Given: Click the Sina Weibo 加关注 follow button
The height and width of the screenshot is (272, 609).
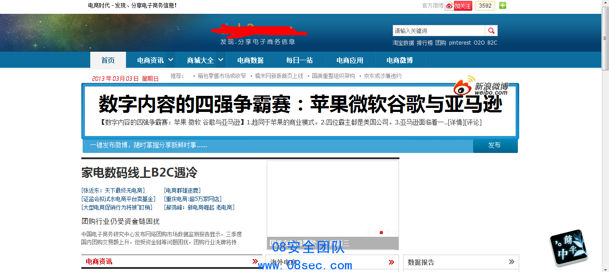Looking at the screenshot, I should coord(458,6).
